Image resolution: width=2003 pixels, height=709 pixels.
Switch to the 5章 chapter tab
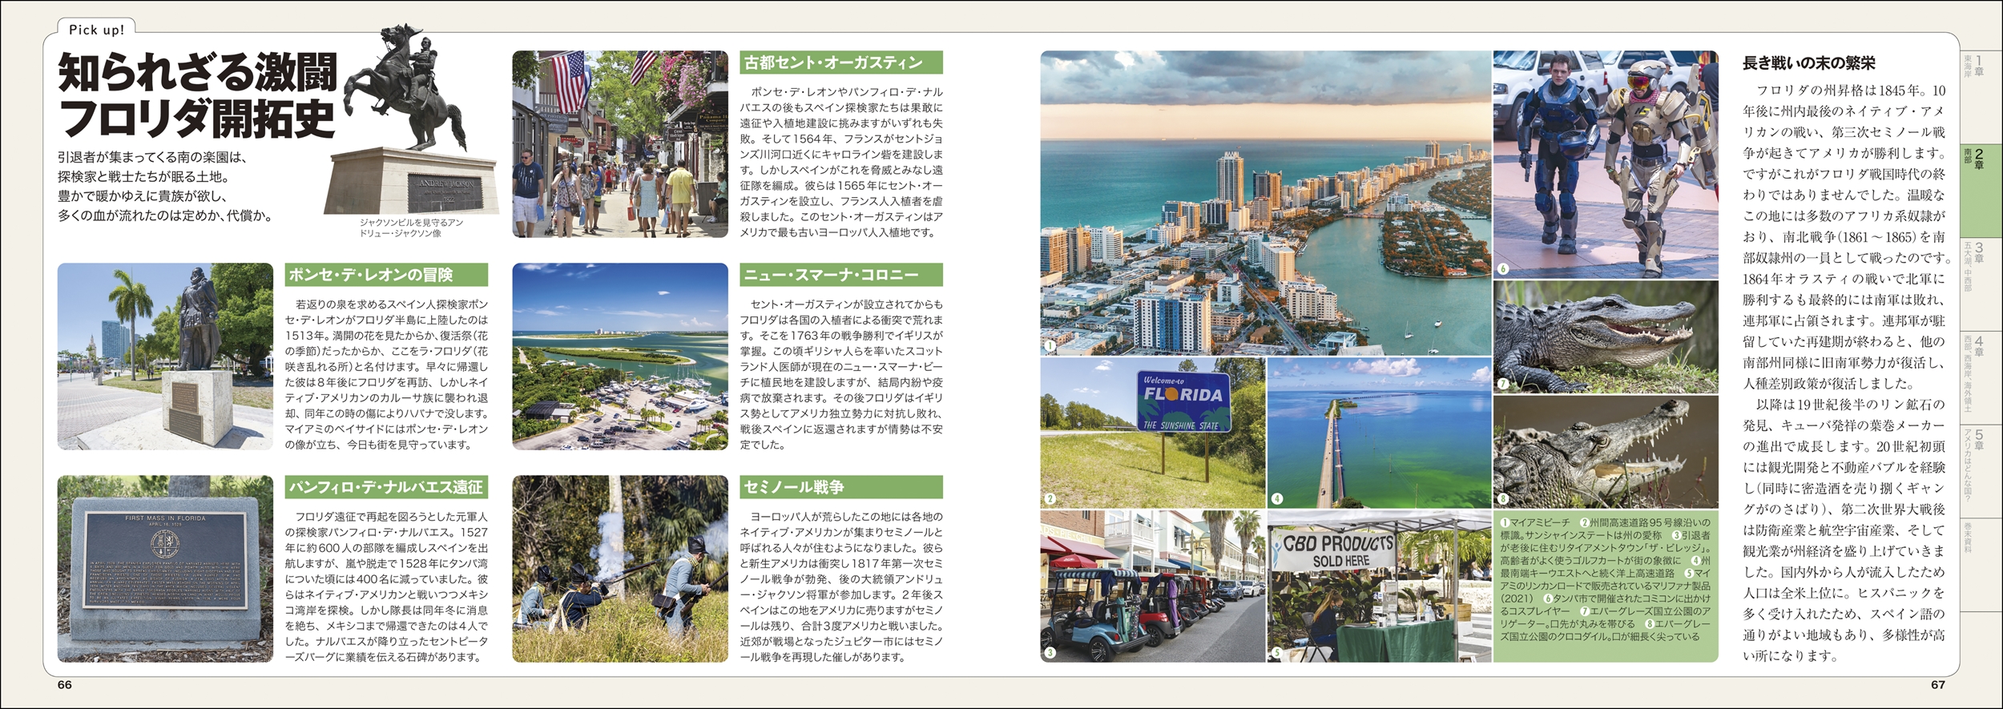tap(1973, 465)
